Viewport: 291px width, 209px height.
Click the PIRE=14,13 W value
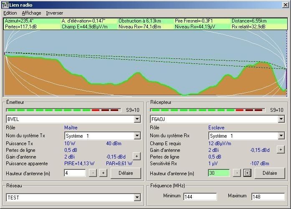tap(79, 164)
